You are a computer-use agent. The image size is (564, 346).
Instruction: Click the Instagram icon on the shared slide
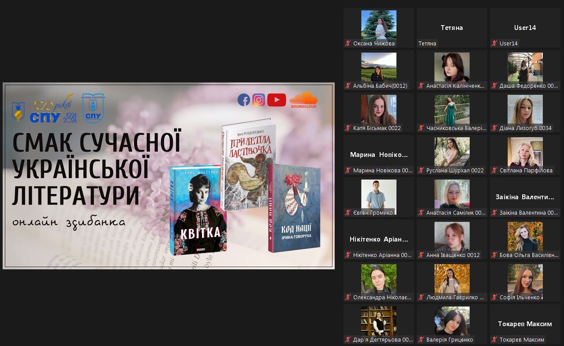(259, 100)
